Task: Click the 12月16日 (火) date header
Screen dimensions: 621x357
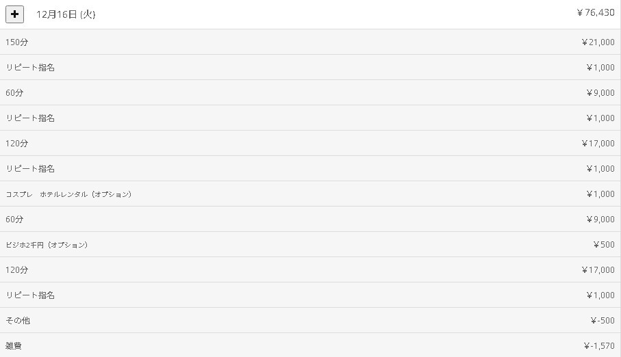Action: tap(66, 14)
